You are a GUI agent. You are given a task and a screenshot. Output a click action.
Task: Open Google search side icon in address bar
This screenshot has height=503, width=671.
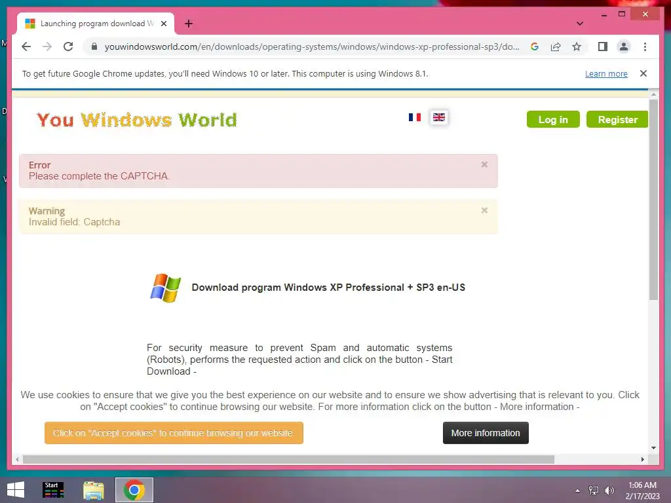pos(535,47)
